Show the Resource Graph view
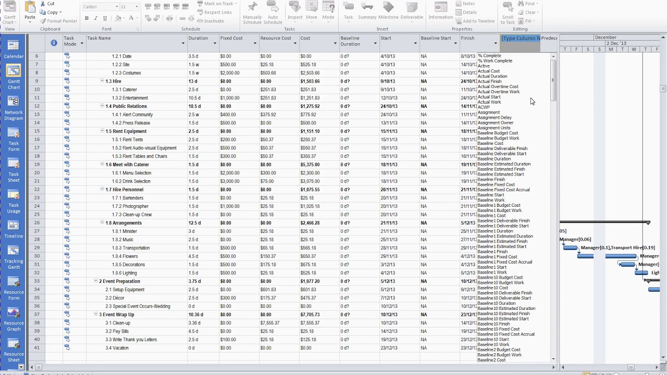Image resolution: width=667 pixels, height=375 pixels. click(14, 319)
